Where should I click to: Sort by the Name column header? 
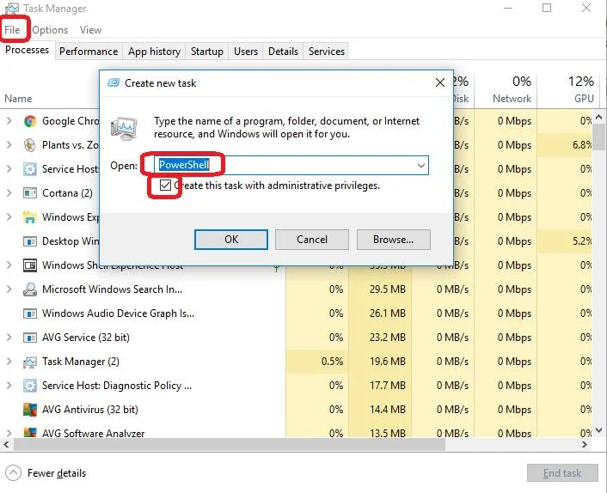pos(18,99)
